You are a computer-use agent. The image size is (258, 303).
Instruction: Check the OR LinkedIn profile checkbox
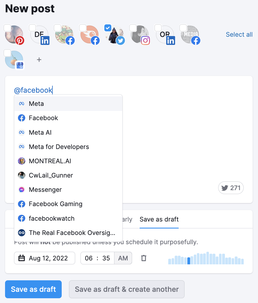click(x=158, y=28)
